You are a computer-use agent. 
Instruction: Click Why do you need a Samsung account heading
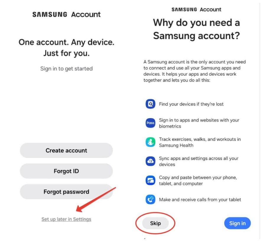click(x=197, y=29)
